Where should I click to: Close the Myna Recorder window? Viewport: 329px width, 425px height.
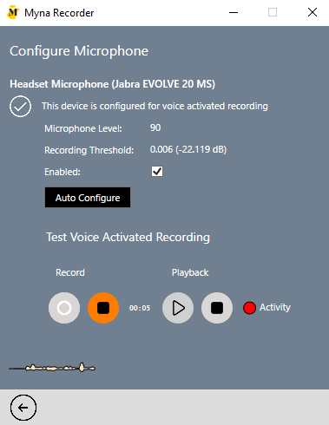(313, 12)
